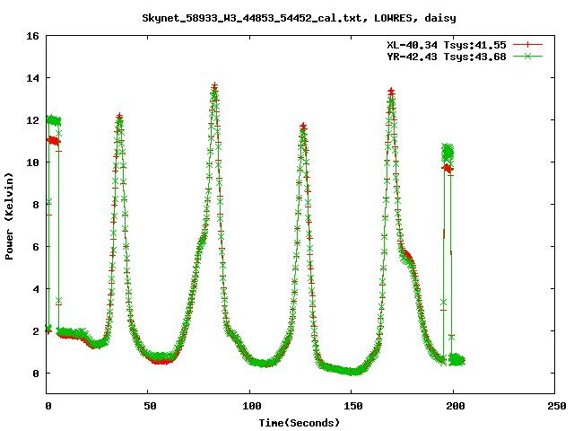574x431 pixels.
Task: Click the green YR legend line sample
Action: [527, 57]
